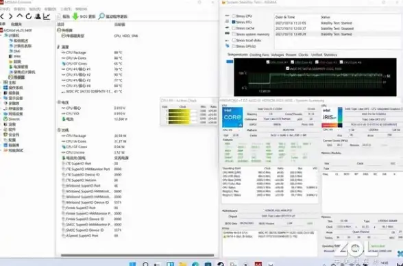
Task: Click the horizontal scrollbar in AIDA64 panel
Action: tap(137, 255)
